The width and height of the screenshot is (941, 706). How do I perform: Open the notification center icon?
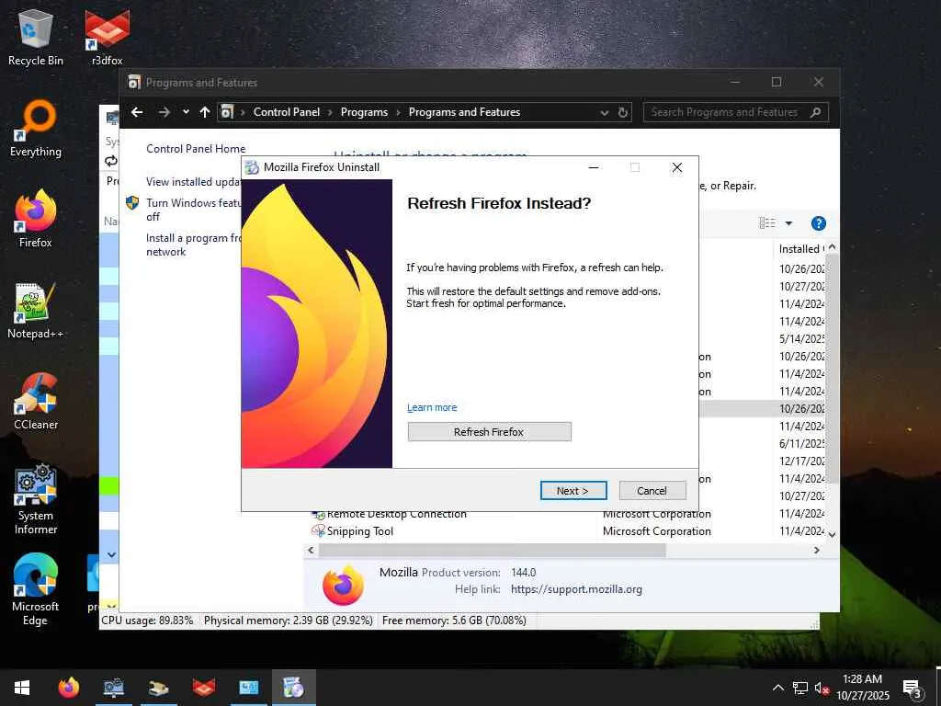[913, 689]
